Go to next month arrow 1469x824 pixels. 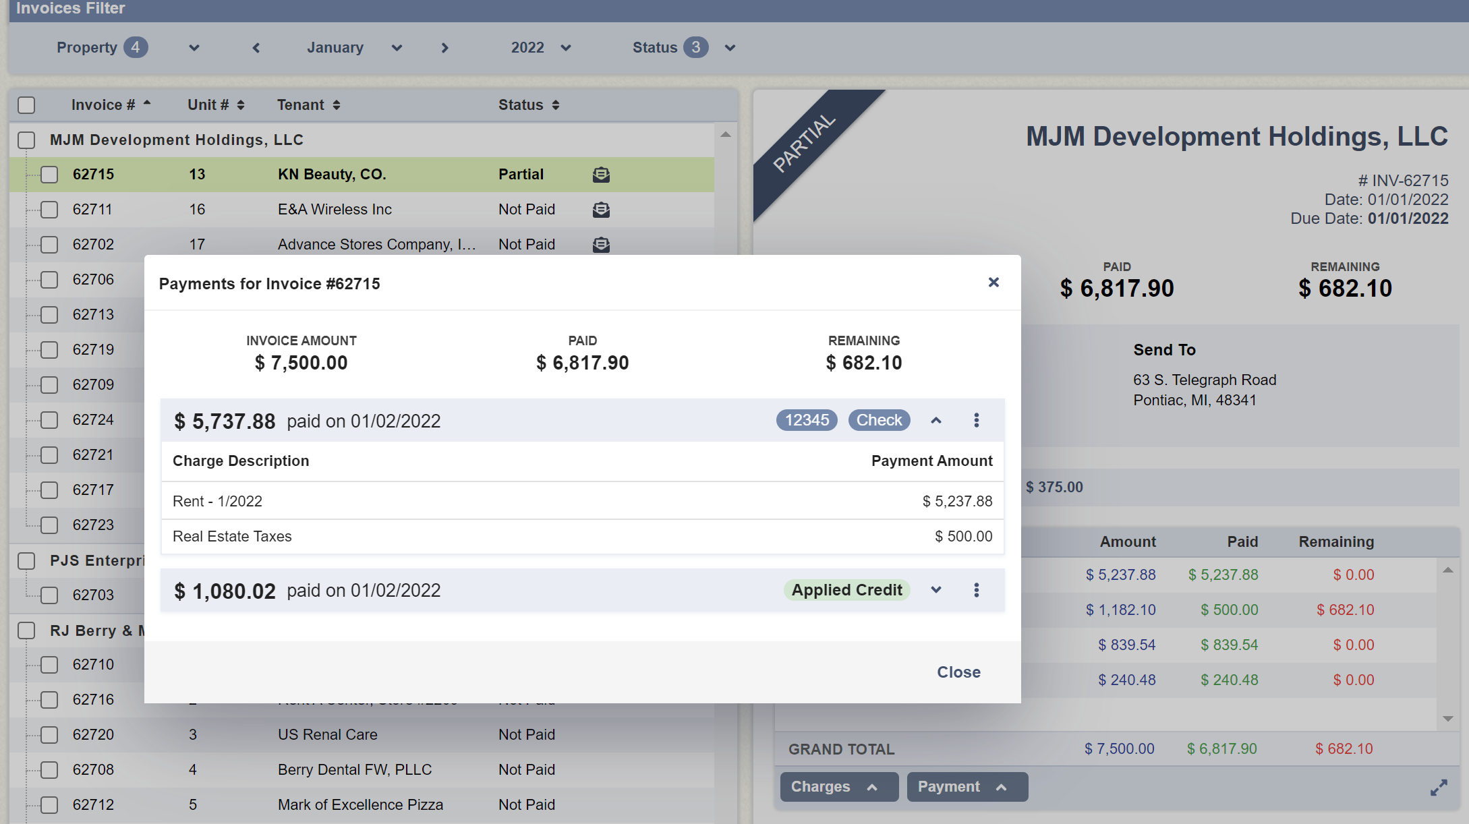[444, 48]
